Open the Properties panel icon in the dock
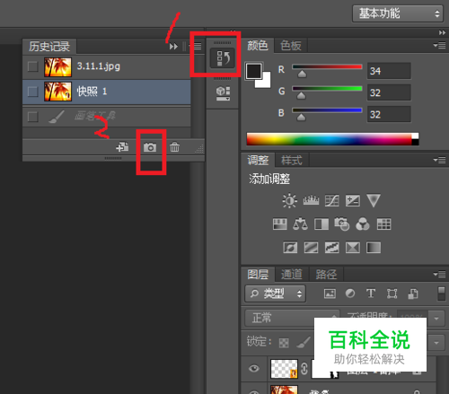Screen dimensions: 449x394 (x=223, y=93)
